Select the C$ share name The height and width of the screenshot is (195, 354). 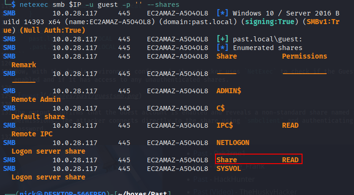click(x=221, y=108)
